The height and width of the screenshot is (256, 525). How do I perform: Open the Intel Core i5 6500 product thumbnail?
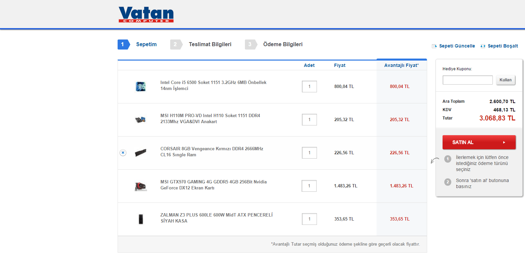[x=141, y=87]
